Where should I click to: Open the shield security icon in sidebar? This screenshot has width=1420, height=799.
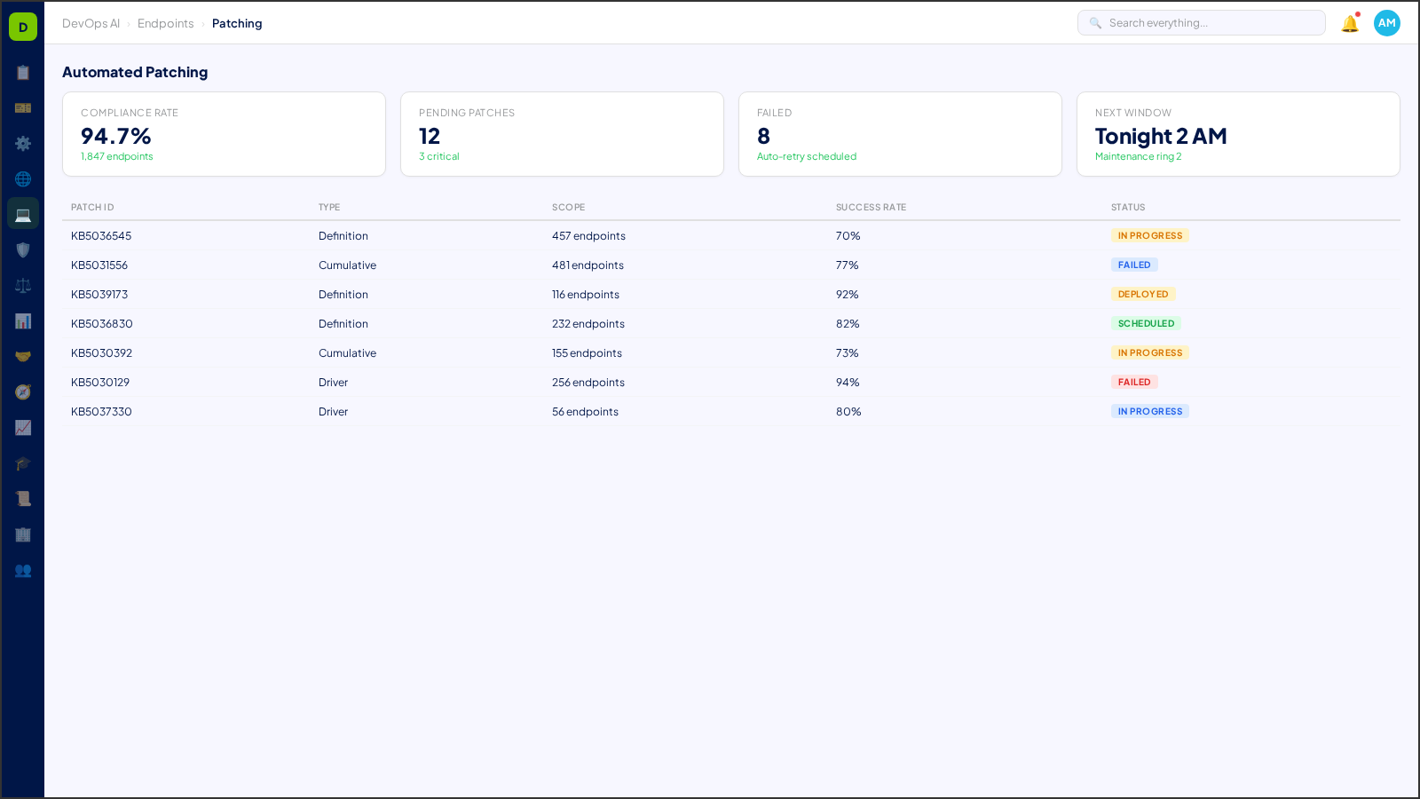(23, 249)
